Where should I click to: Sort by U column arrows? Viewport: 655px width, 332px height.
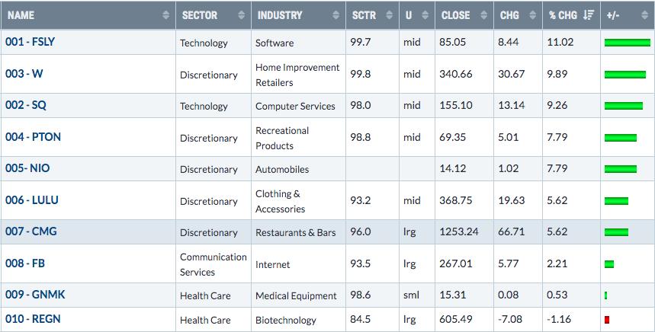[425, 15]
